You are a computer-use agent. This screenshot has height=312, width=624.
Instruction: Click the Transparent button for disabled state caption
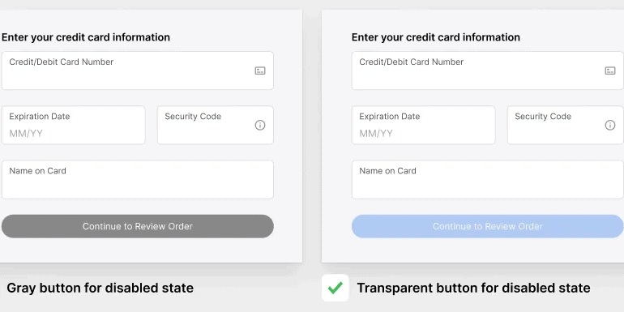coord(473,288)
